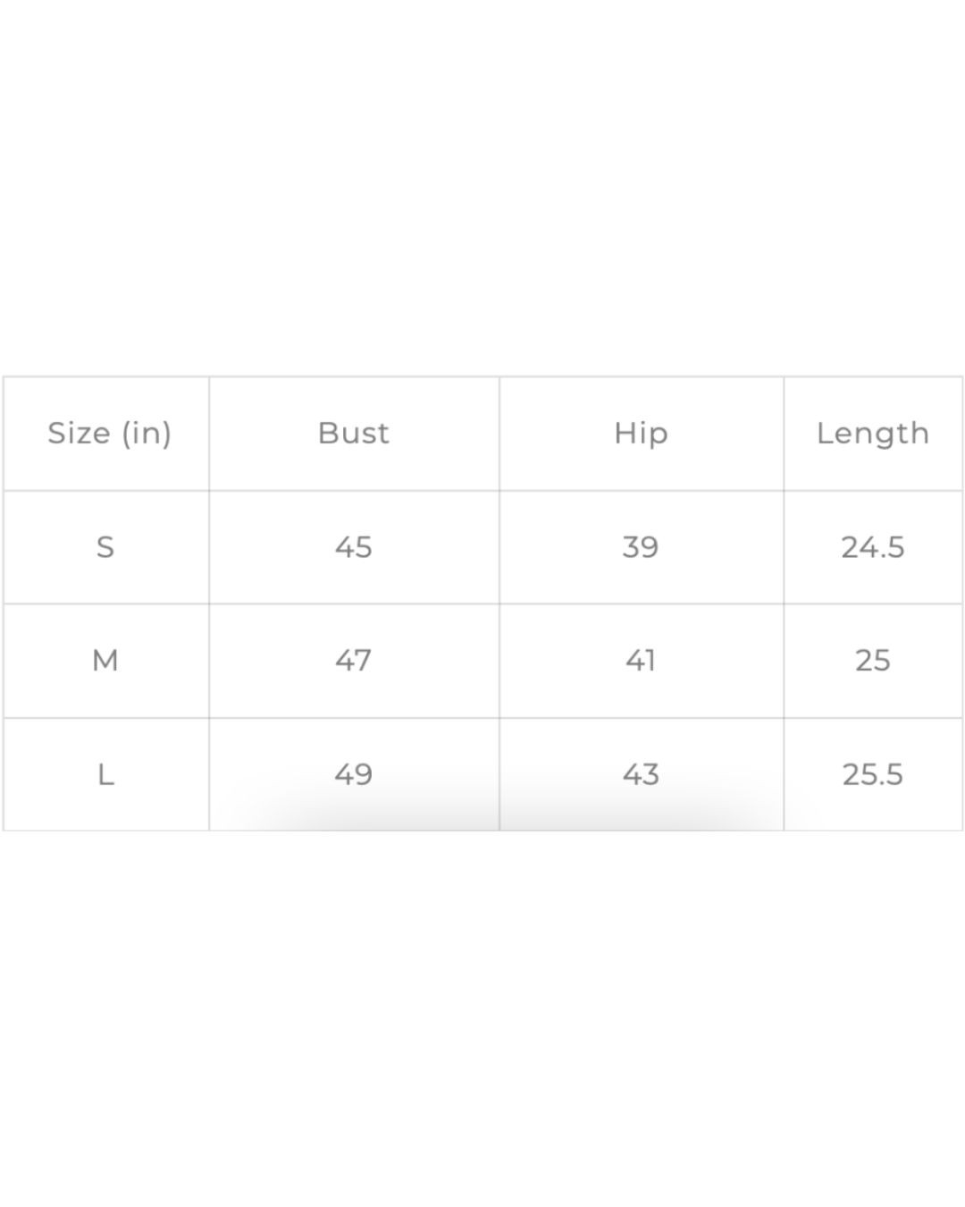Click the bust value 49

pyautogui.click(x=354, y=774)
